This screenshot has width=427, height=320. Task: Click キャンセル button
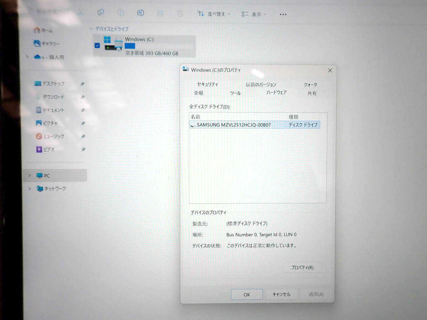281,294
